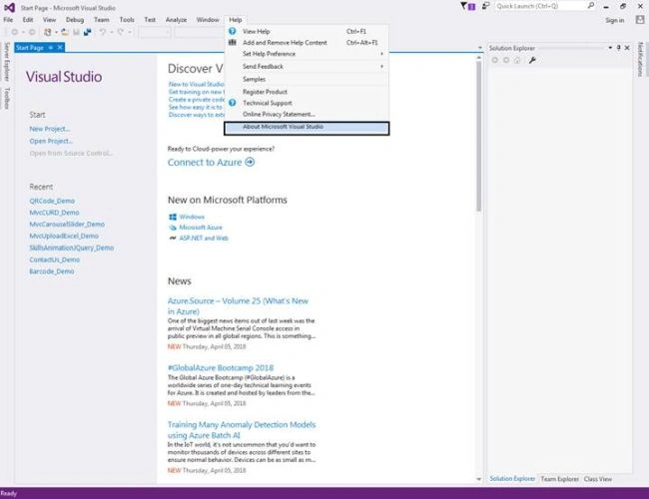Image resolution: width=649 pixels, height=499 pixels.
Task: Click the New Project toolbar icon
Action: coord(48,32)
